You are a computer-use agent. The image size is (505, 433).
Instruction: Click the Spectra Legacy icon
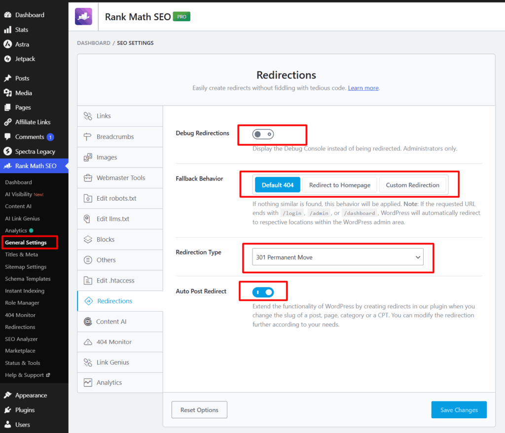8,151
